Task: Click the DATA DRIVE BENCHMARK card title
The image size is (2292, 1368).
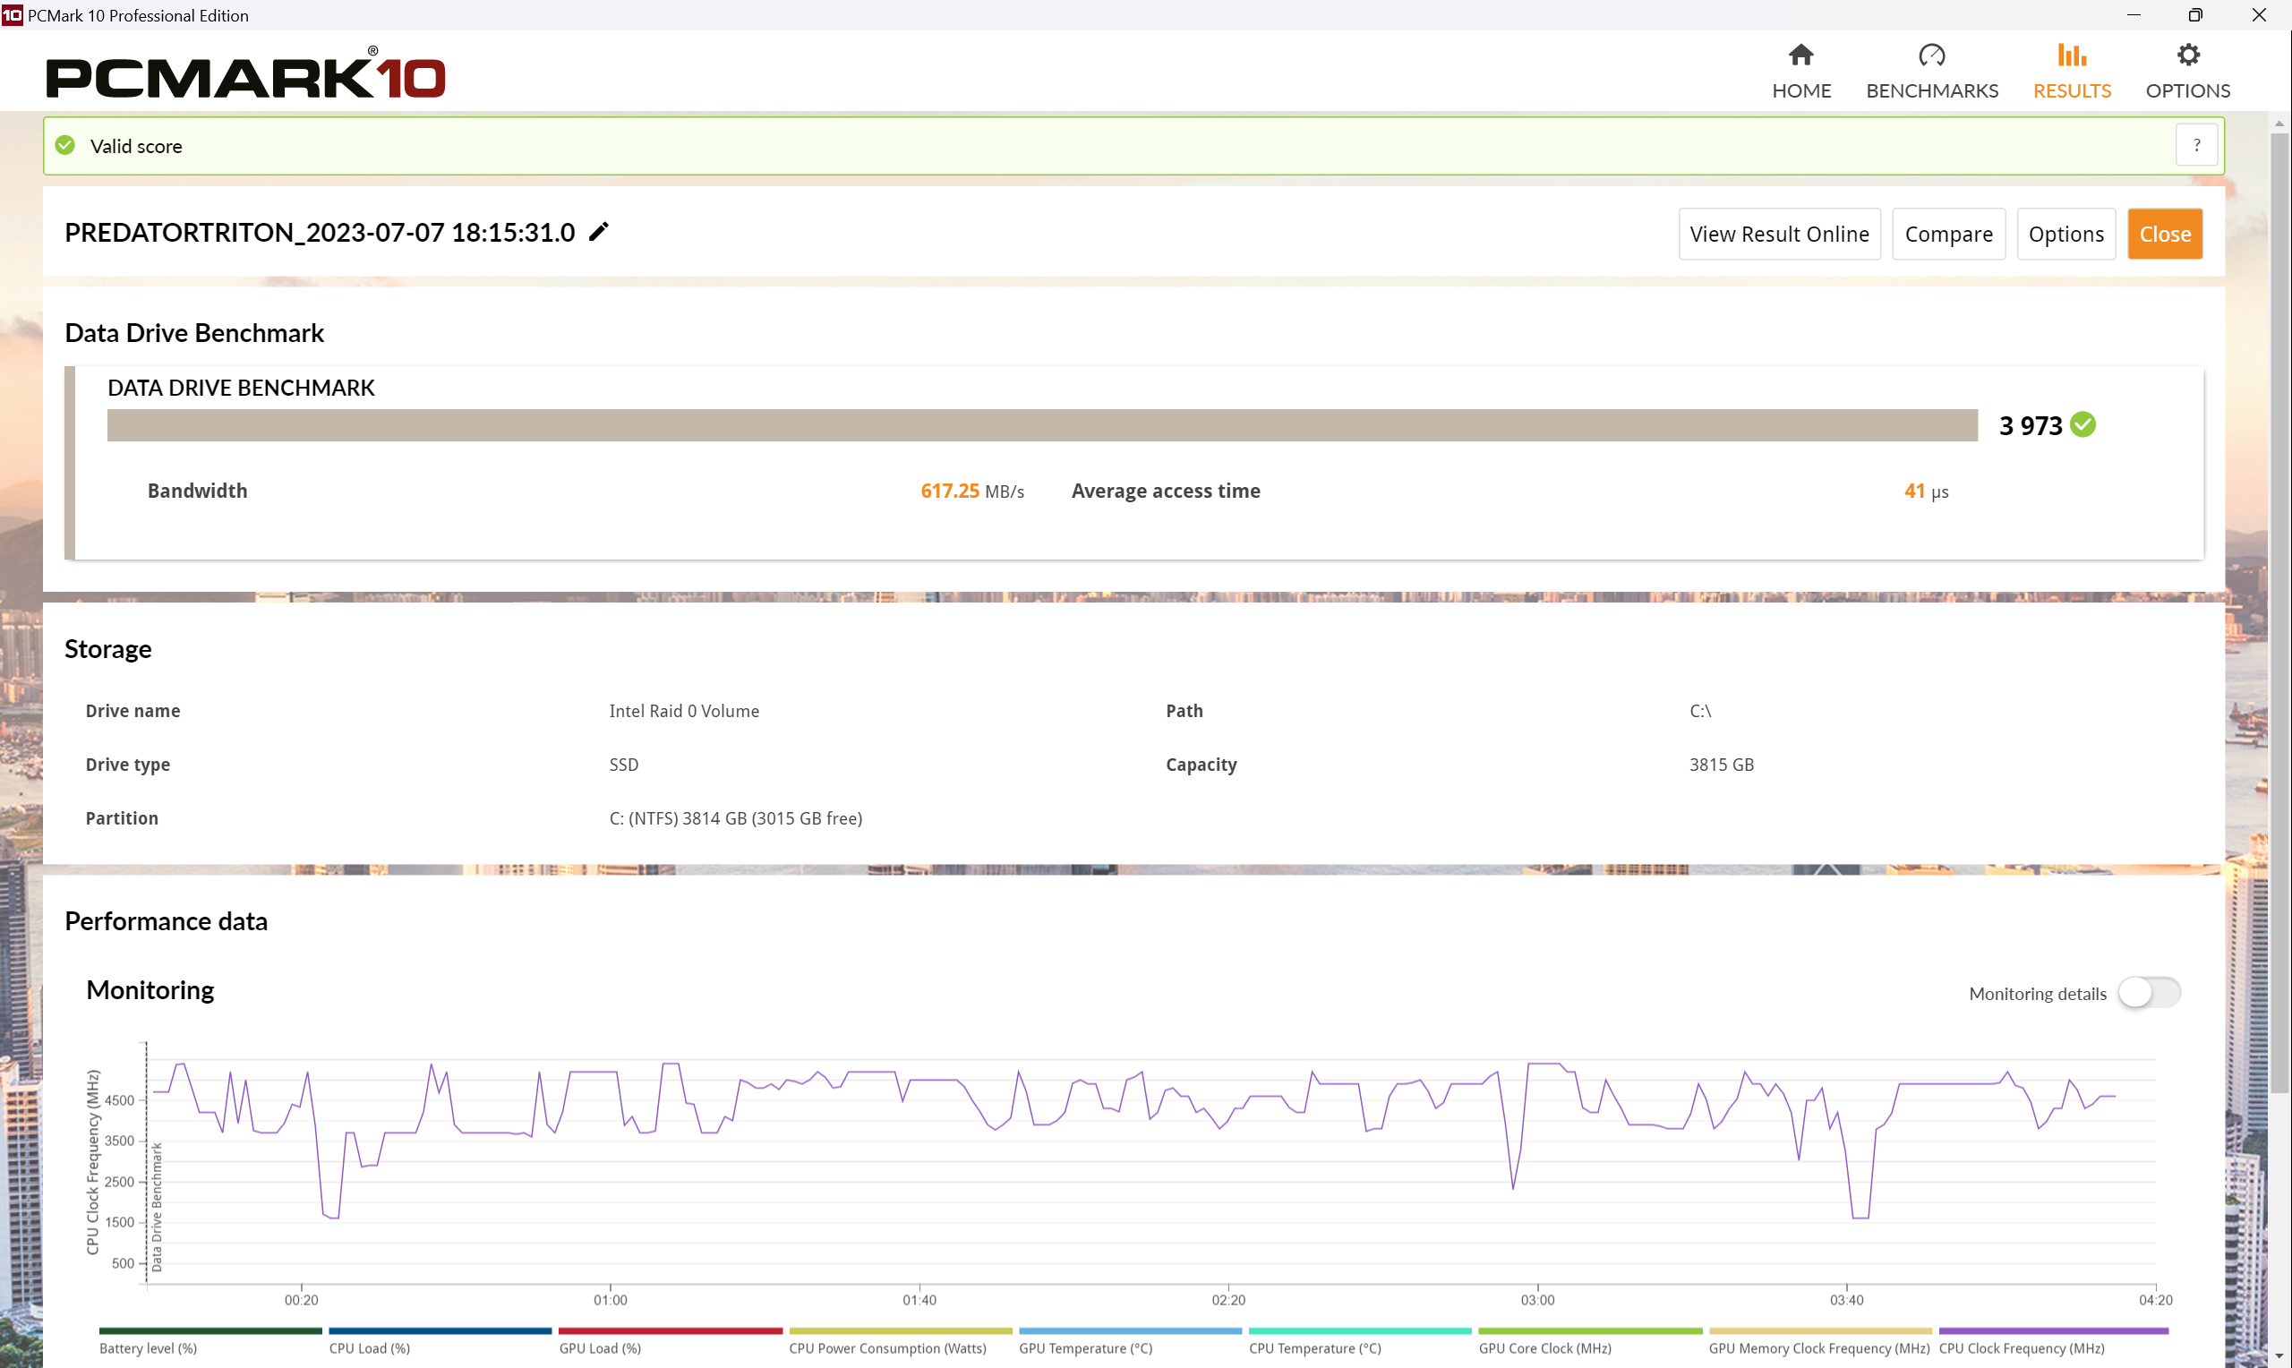Action: coord(242,388)
